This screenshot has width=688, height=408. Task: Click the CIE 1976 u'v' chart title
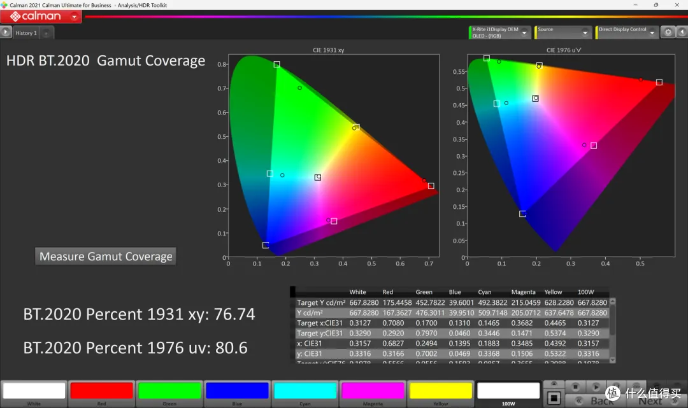(x=563, y=50)
